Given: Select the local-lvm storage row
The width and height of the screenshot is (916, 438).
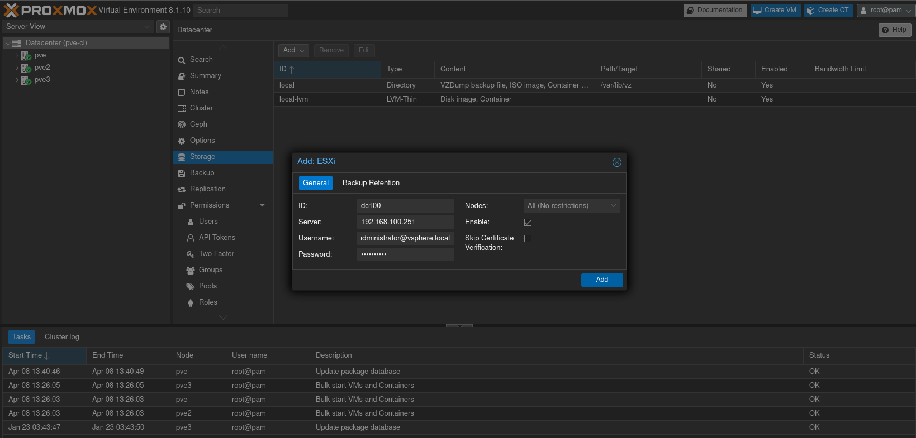Looking at the screenshot, I should point(595,99).
